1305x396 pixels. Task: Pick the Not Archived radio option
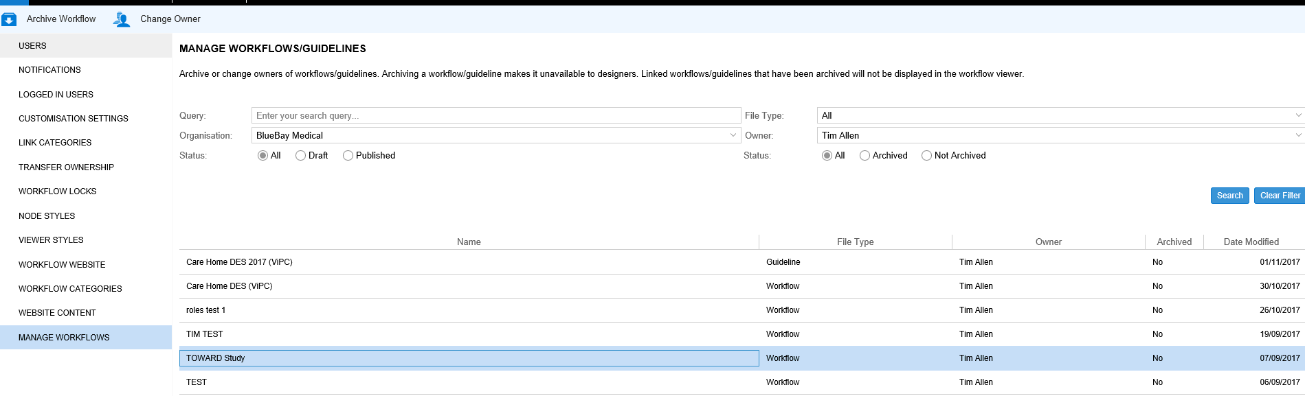pyautogui.click(x=927, y=156)
